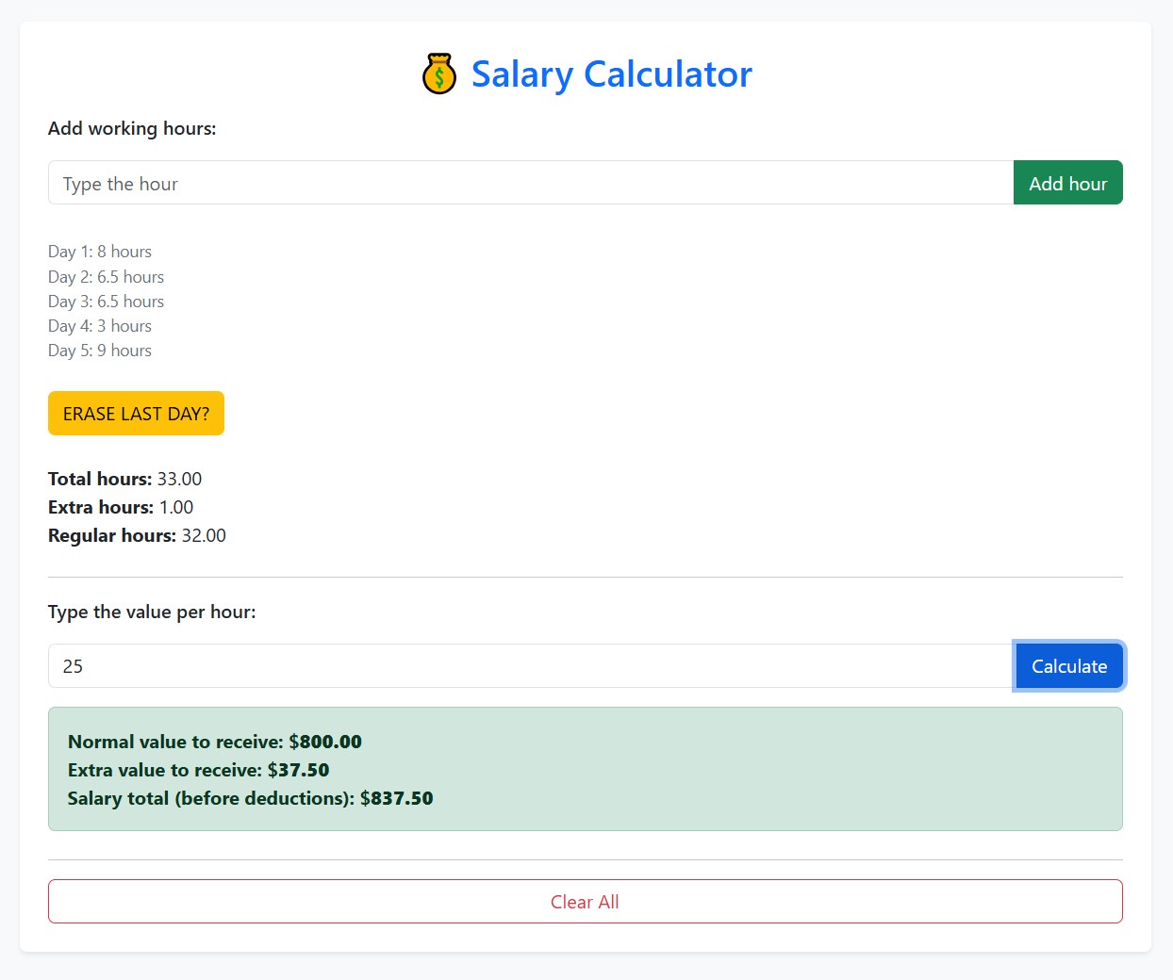Select the Day 3: 6.5 hours entry
The height and width of the screenshot is (980, 1173).
106,301
